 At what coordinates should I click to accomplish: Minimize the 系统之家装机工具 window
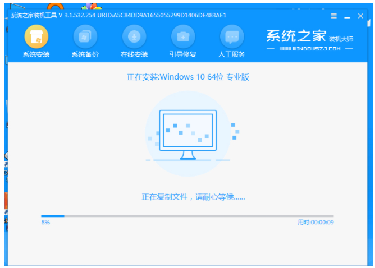click(x=347, y=16)
